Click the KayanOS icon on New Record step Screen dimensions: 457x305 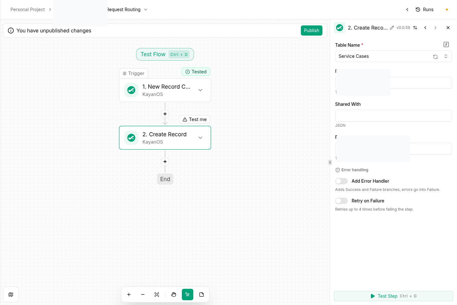tap(131, 90)
